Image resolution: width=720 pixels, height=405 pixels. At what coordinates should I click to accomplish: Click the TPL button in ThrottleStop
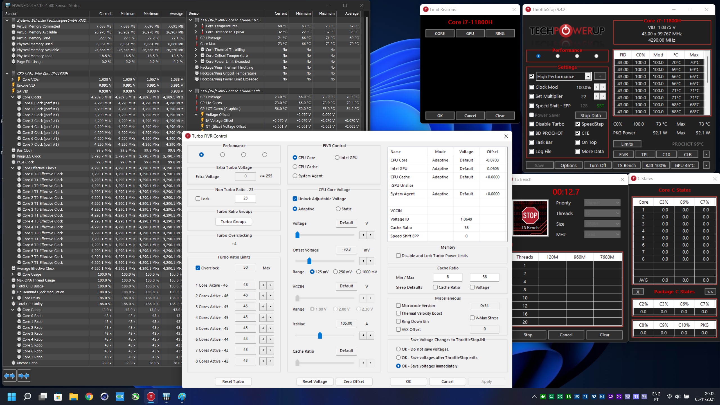(x=645, y=154)
